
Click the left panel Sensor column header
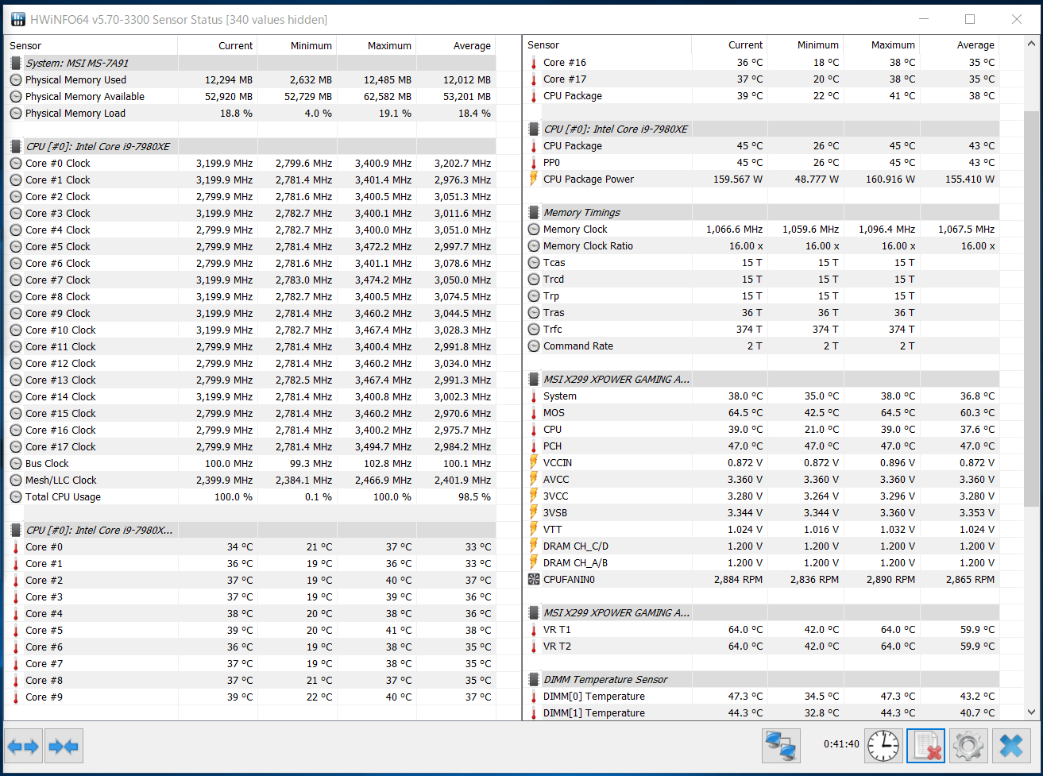(91, 45)
